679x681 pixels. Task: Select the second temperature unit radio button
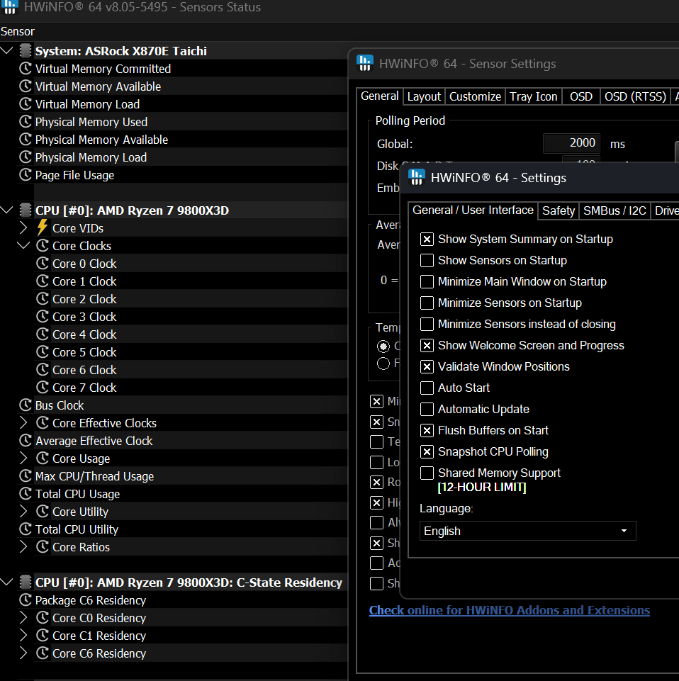coord(383,364)
